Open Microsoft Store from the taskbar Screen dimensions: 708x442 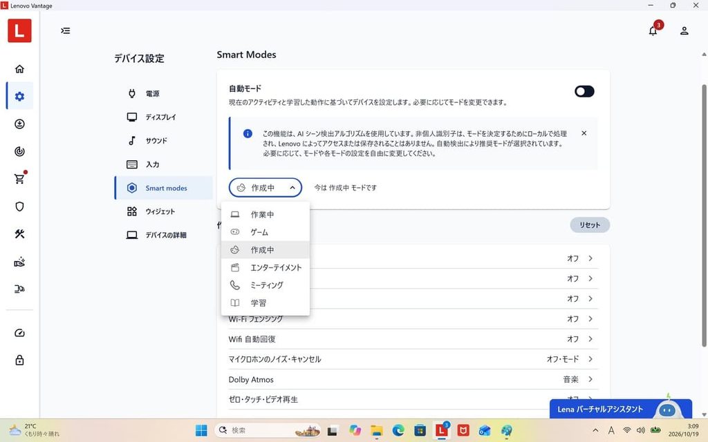click(420, 430)
